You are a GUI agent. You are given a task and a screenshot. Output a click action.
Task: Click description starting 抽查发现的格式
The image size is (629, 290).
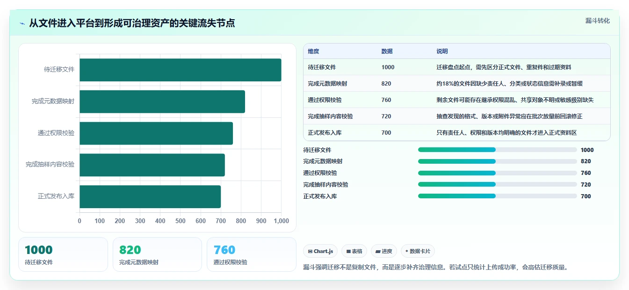509,116
